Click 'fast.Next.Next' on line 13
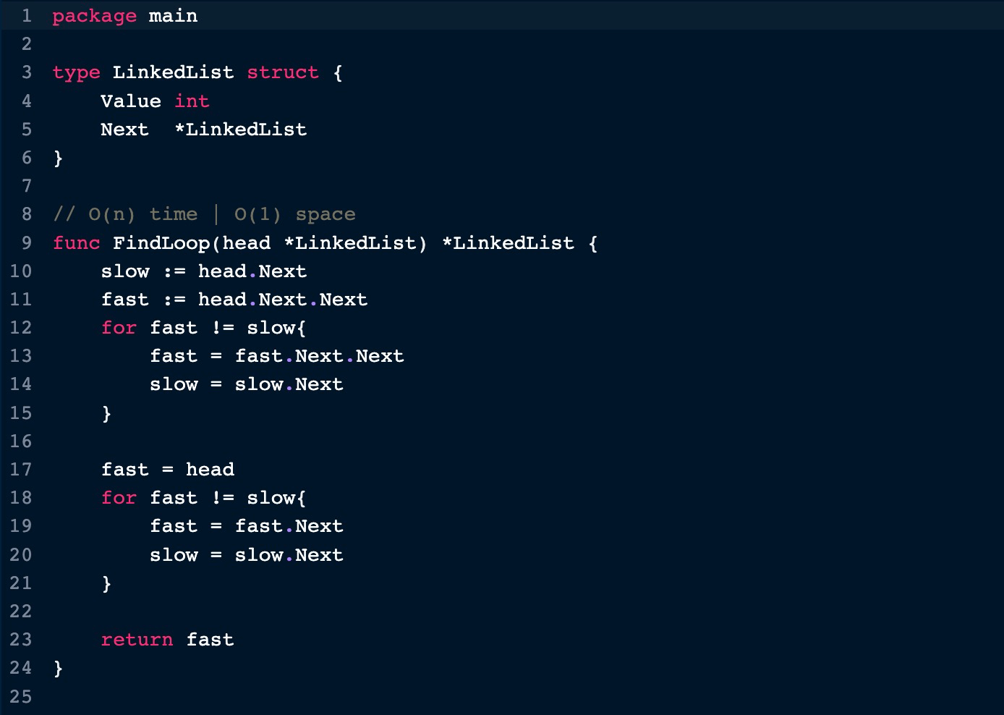This screenshot has height=715, width=1004. pos(319,356)
